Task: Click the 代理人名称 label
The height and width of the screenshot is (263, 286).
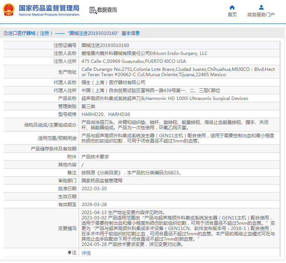Action: (x=65, y=83)
